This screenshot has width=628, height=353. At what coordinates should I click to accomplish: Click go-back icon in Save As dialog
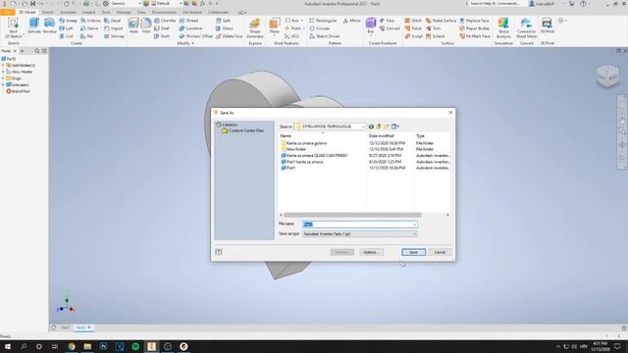[371, 126]
